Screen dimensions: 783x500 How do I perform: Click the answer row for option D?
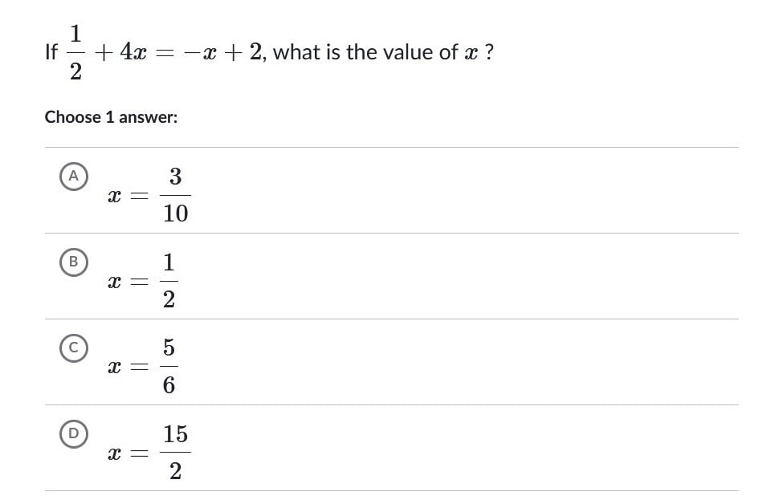coord(321,447)
